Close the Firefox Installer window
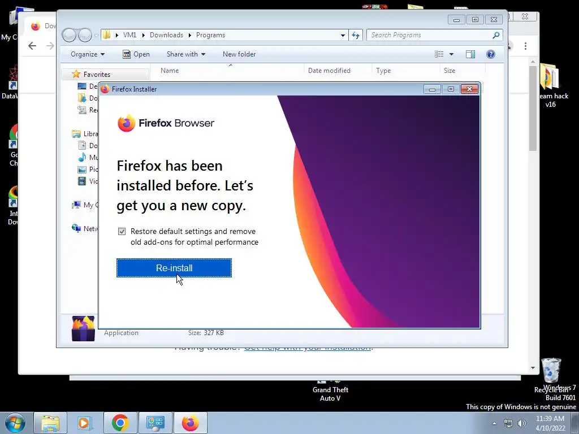 coord(469,89)
